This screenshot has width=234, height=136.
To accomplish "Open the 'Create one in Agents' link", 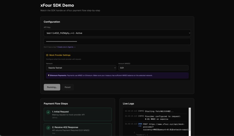I will (x=66, y=47).
